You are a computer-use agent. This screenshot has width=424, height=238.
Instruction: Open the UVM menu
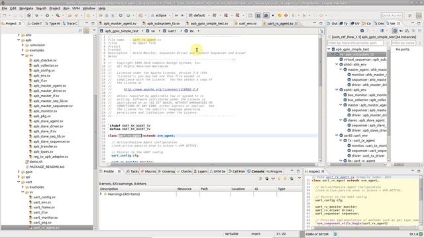pyautogui.click(x=76, y=9)
